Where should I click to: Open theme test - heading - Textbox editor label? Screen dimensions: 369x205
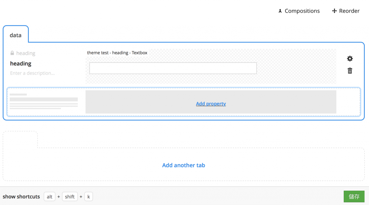point(117,53)
